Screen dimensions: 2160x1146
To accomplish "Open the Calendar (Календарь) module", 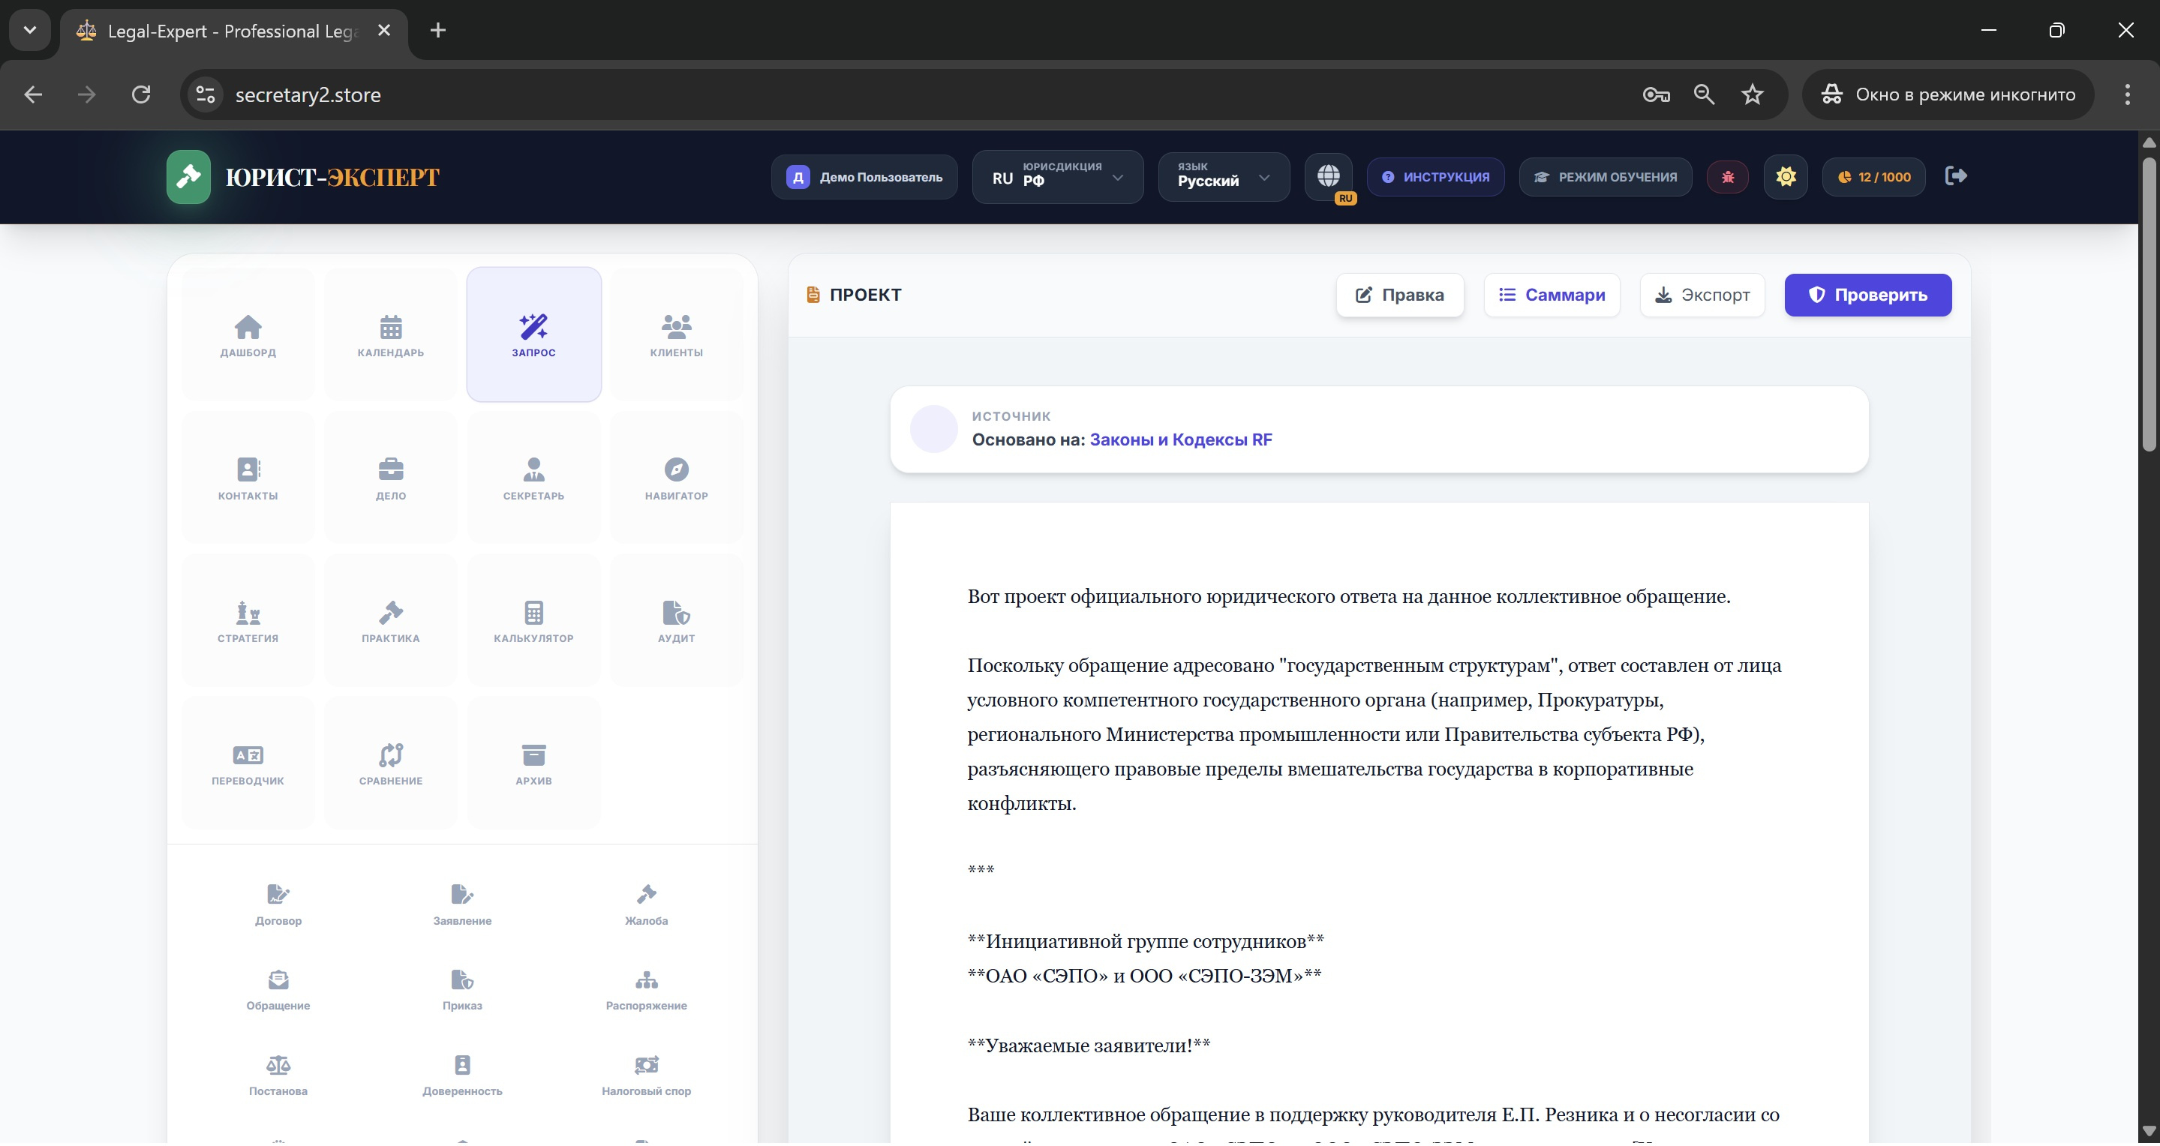I will 391,334.
